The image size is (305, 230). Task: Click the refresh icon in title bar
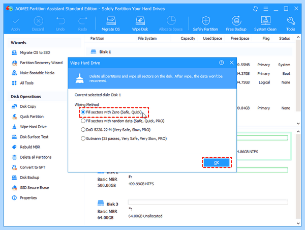coord(255,9)
